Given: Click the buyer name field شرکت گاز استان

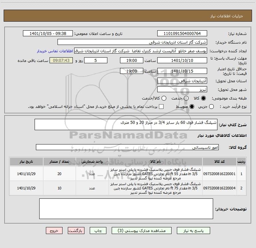Looking at the screenshot, I should pyautogui.click(x=132, y=42).
